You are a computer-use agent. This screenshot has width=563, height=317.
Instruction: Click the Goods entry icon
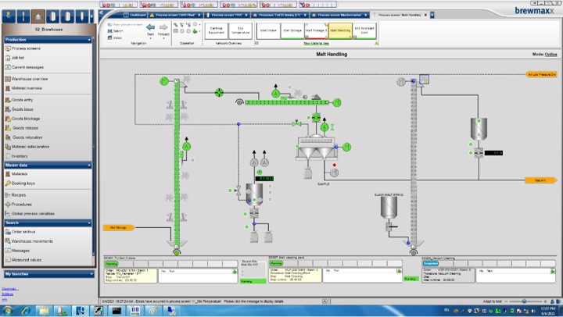[x=7, y=99]
